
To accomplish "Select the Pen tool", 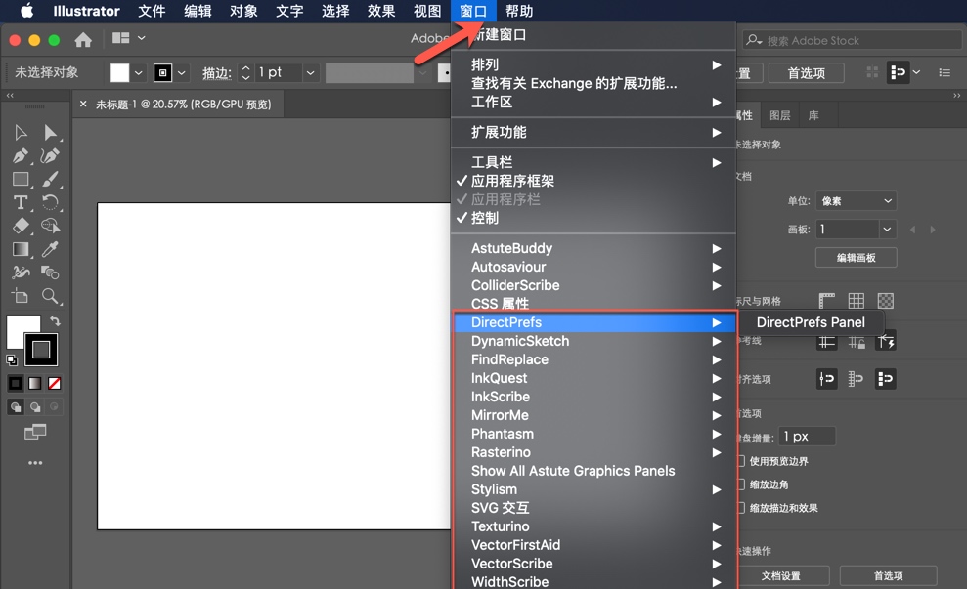I will (22, 153).
